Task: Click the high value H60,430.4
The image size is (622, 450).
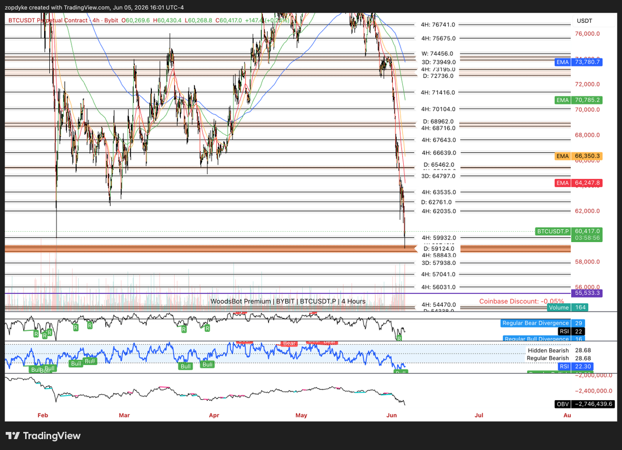Action: point(167,20)
